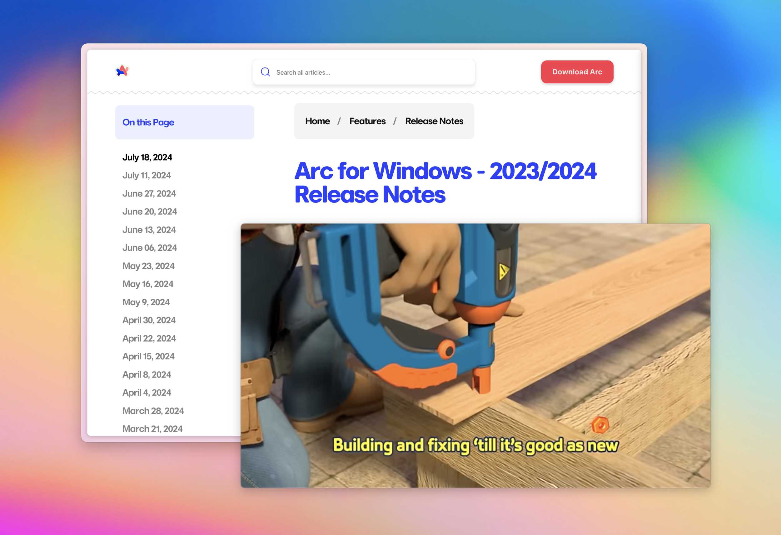
Task: Jump to April 15, 2024 notes
Action: [148, 357]
